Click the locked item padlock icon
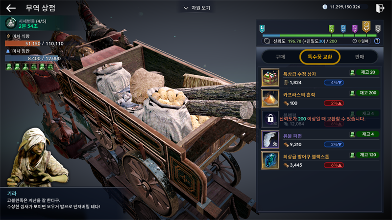This screenshot has width=392, height=220. (x=270, y=118)
